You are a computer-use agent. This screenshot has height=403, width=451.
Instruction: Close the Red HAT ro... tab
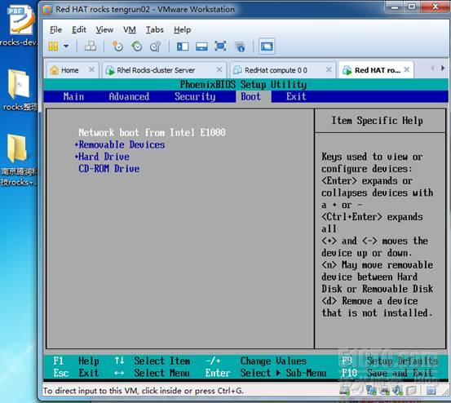(407, 69)
